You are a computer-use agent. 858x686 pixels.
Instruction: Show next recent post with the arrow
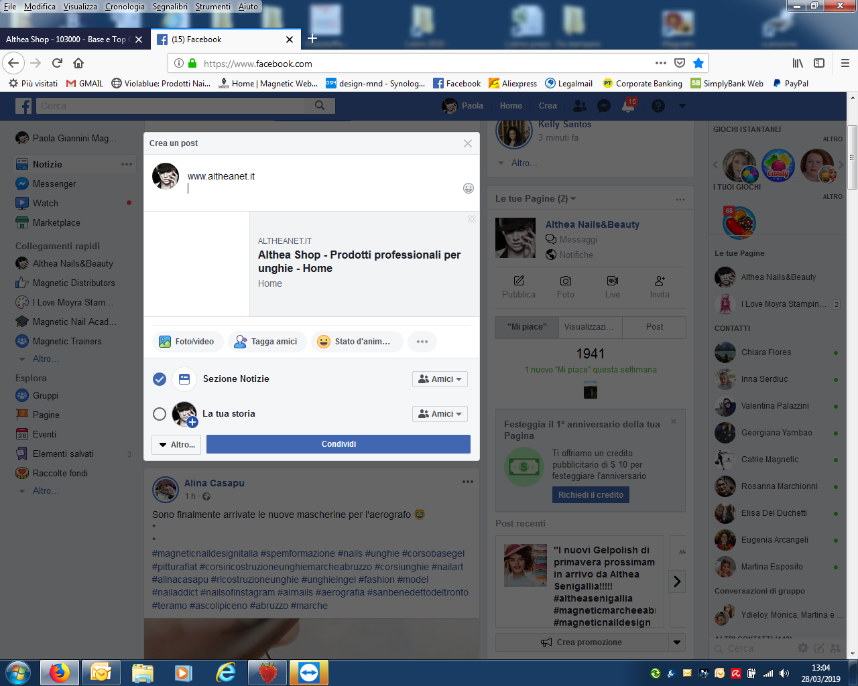click(x=677, y=581)
